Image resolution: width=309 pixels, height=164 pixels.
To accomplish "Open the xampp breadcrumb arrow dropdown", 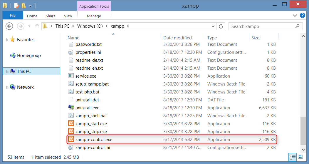I will tap(128, 26).
